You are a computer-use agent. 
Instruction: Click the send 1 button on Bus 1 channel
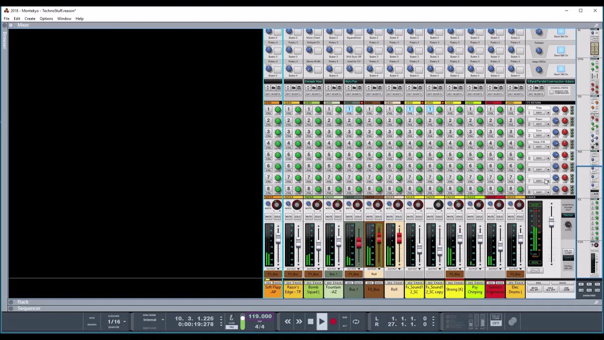pyautogui.click(x=349, y=110)
